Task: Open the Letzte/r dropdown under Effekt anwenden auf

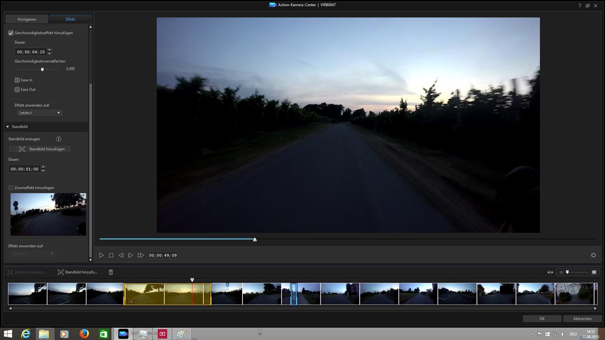Action: pos(39,113)
